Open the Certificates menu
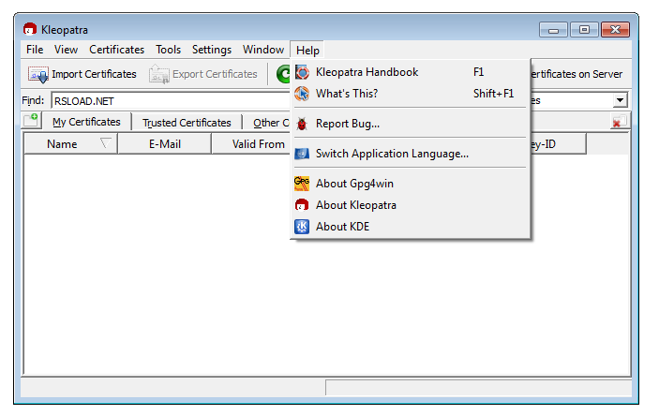This screenshot has height=415, width=659. tap(117, 50)
